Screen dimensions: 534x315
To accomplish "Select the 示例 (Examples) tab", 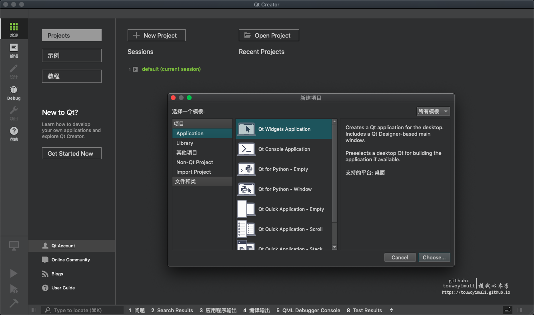I will [x=72, y=56].
